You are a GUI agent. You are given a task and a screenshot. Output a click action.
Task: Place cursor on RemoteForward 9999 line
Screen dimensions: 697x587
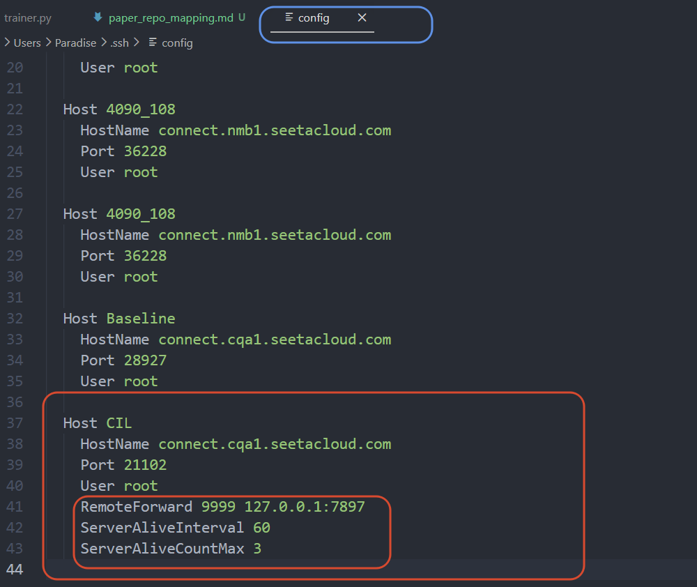pos(222,507)
